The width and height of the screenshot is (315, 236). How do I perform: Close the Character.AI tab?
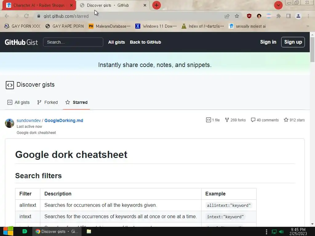click(71, 6)
